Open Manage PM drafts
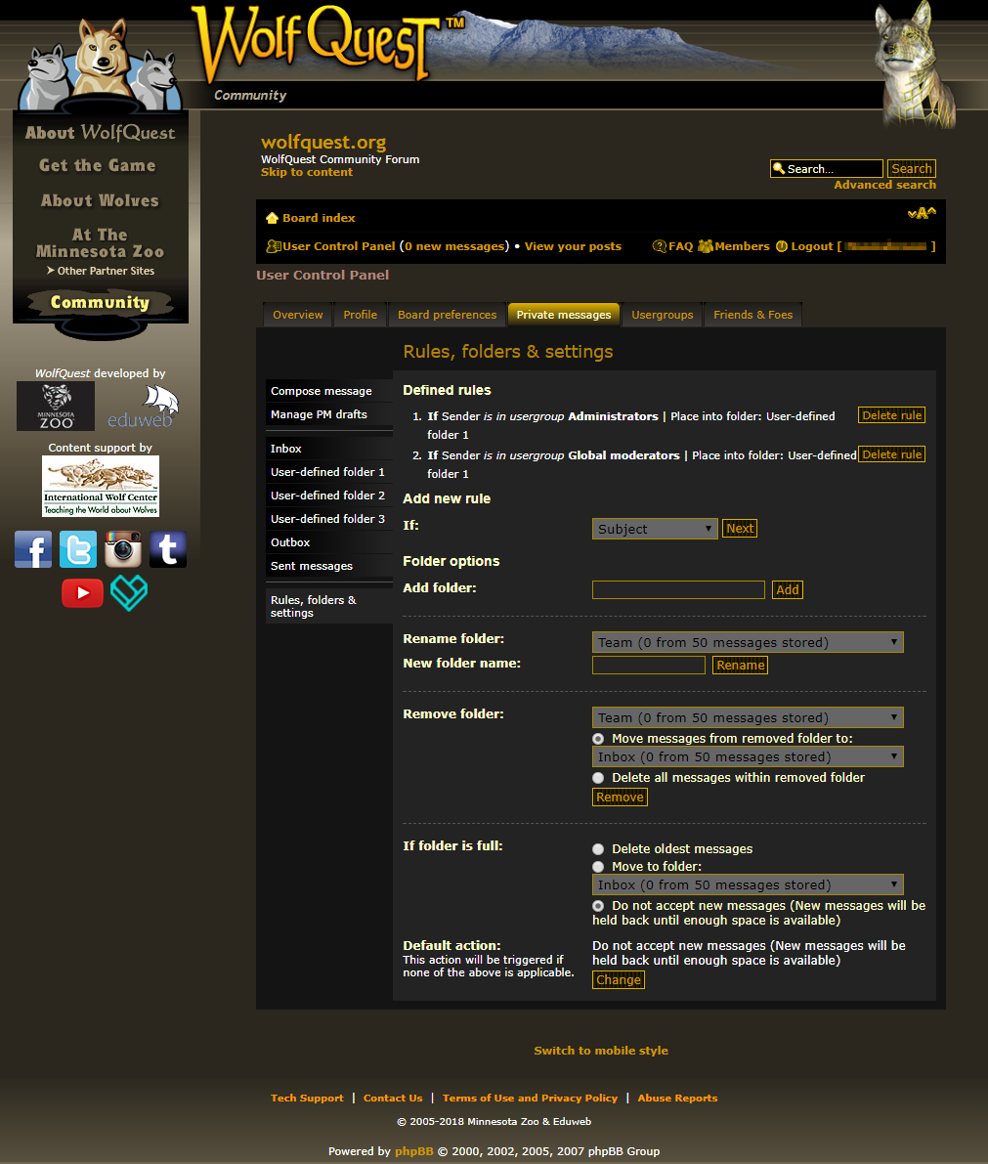 [x=328, y=414]
